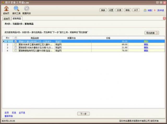Switch to the 起始页 tab

[7, 19]
